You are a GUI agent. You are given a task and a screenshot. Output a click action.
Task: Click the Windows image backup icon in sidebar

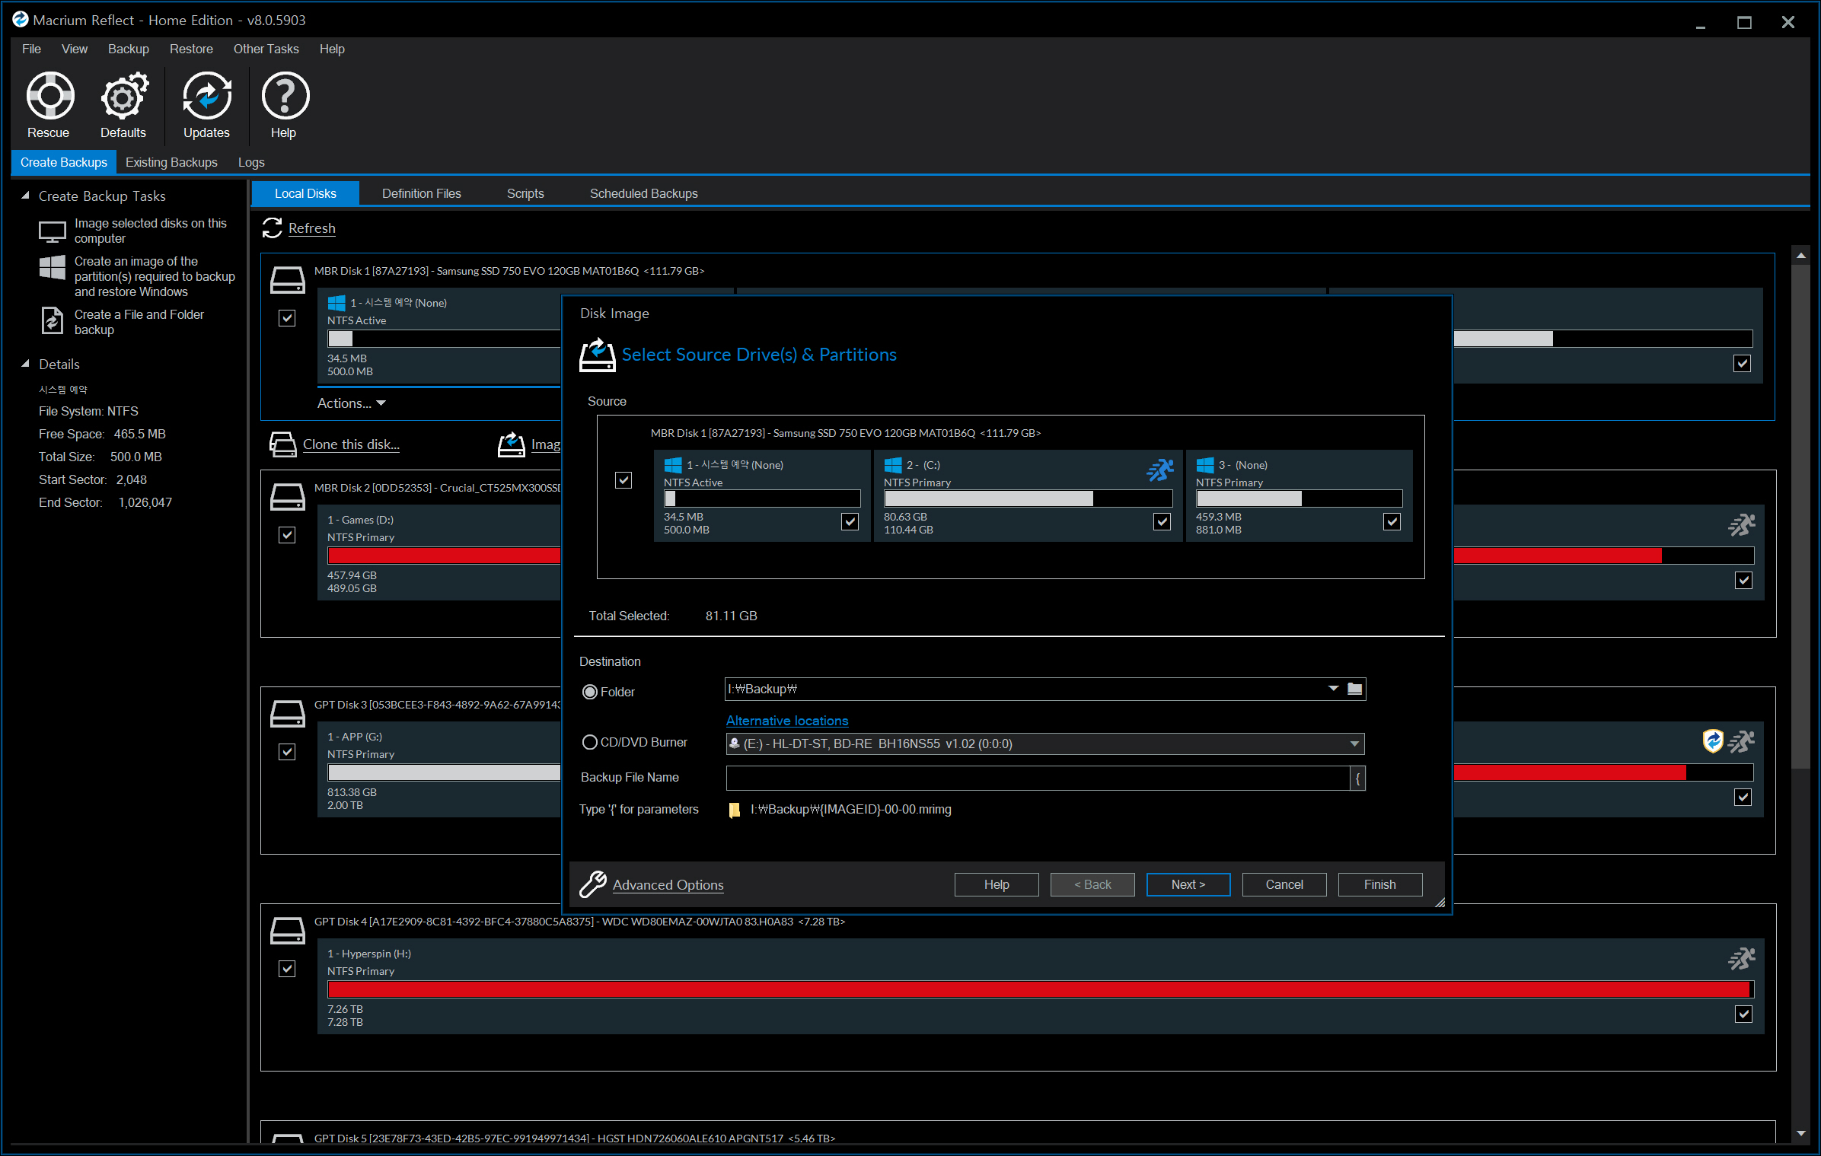(x=53, y=267)
